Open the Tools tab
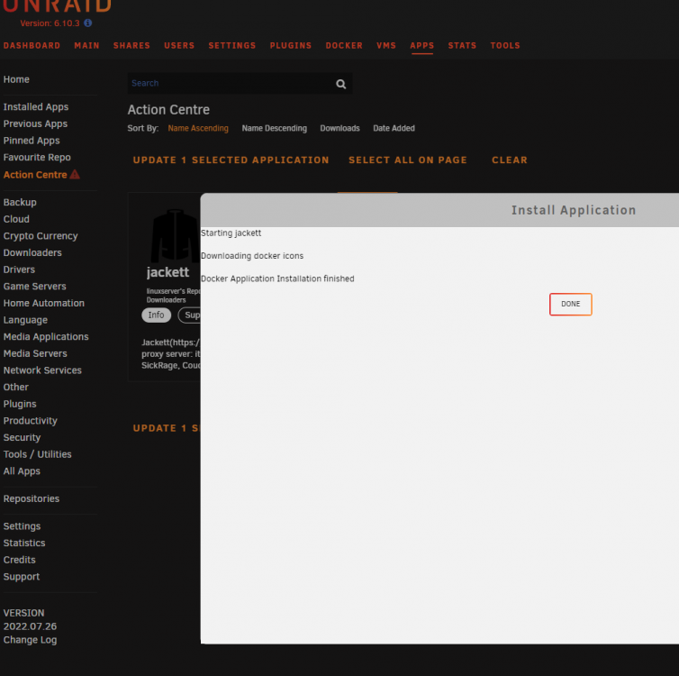679x676 pixels. 505,45
